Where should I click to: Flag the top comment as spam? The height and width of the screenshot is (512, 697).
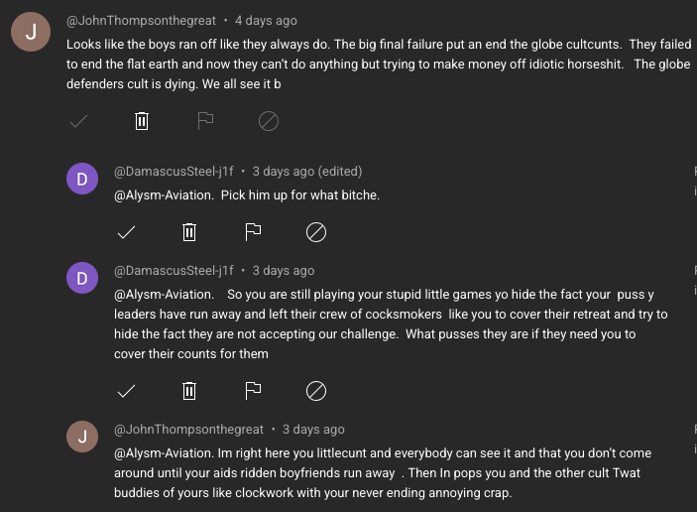point(205,121)
